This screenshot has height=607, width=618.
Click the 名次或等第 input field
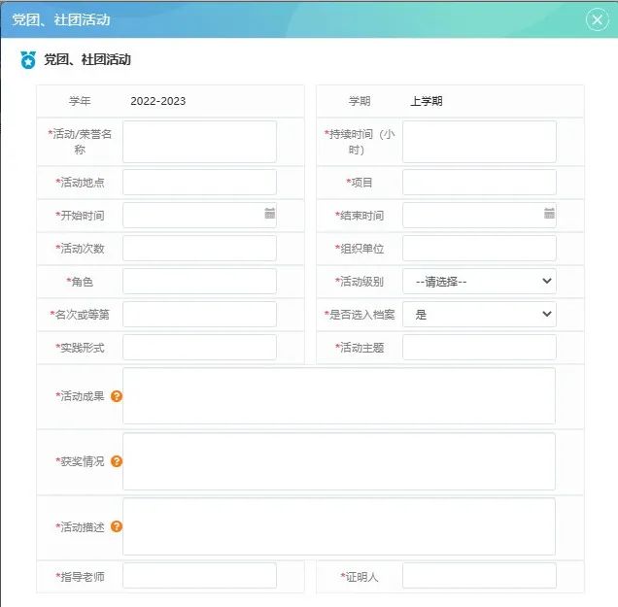point(199,315)
